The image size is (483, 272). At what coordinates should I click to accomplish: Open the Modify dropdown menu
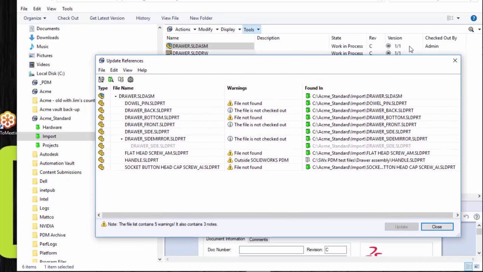[208, 29]
